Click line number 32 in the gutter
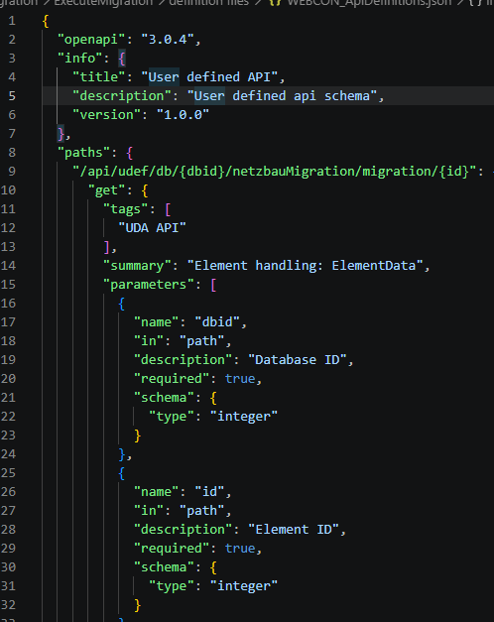The height and width of the screenshot is (622, 494). click(x=8, y=604)
